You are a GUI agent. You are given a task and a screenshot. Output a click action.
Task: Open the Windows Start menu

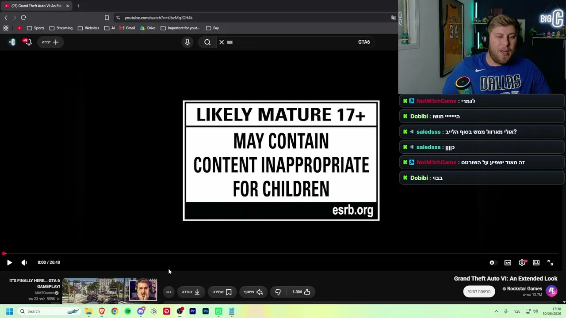point(9,311)
